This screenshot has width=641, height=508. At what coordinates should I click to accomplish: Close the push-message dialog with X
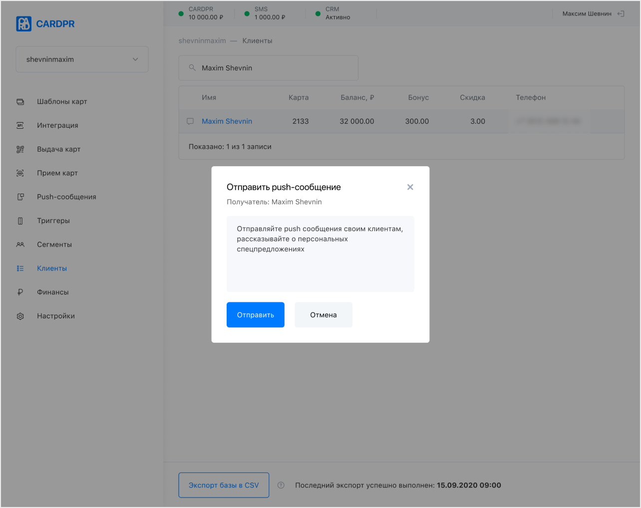coord(410,187)
